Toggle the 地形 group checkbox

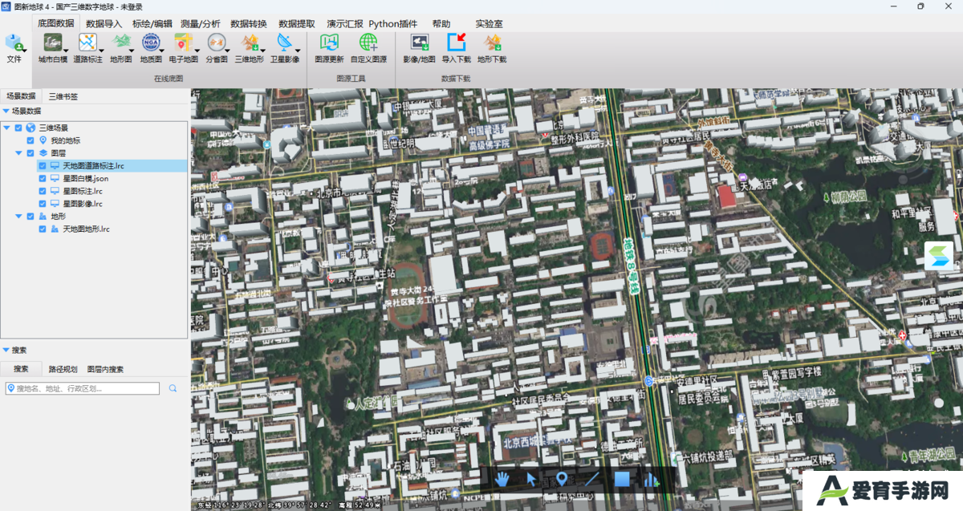pos(30,217)
